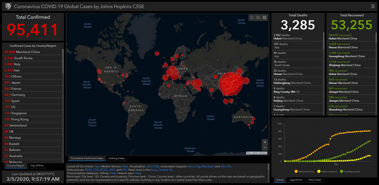Click the Johns Hopkins shield logo
This screenshot has height=185, width=379.
pyautogui.click(x=8, y=6)
